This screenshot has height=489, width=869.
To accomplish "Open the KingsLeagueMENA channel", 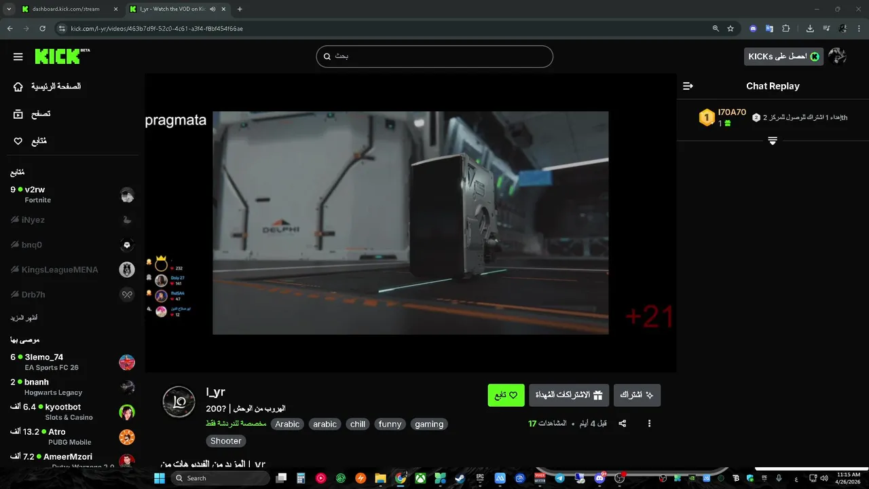I will tap(72, 270).
